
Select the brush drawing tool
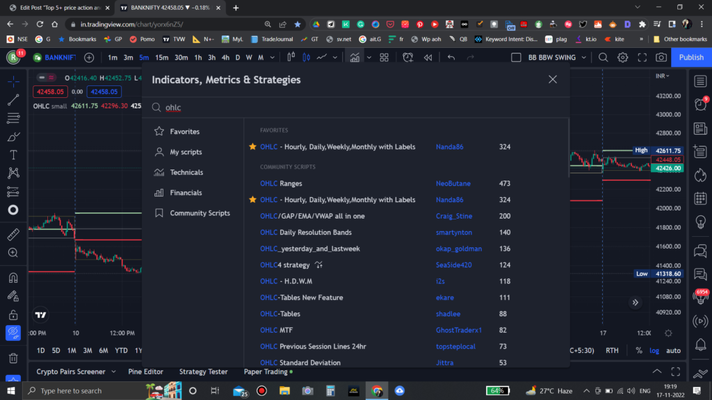[13, 137]
